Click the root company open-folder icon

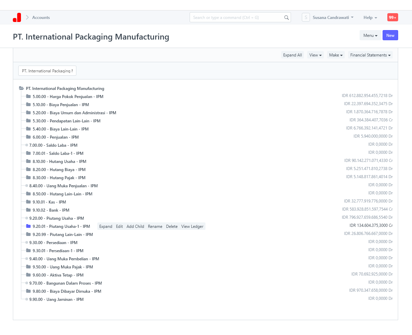[22, 89]
